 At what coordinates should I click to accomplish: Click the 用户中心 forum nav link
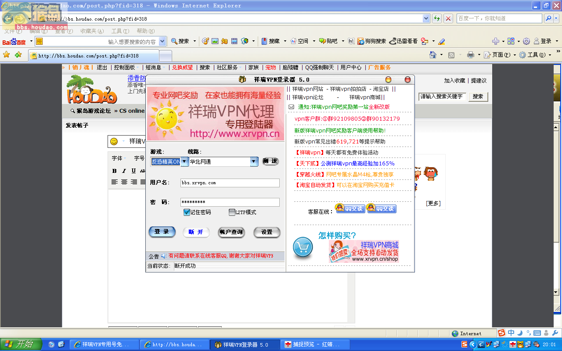(351, 68)
